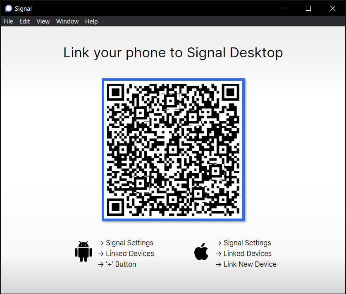Open the Window menu
The height and width of the screenshot is (294, 346).
(67, 21)
